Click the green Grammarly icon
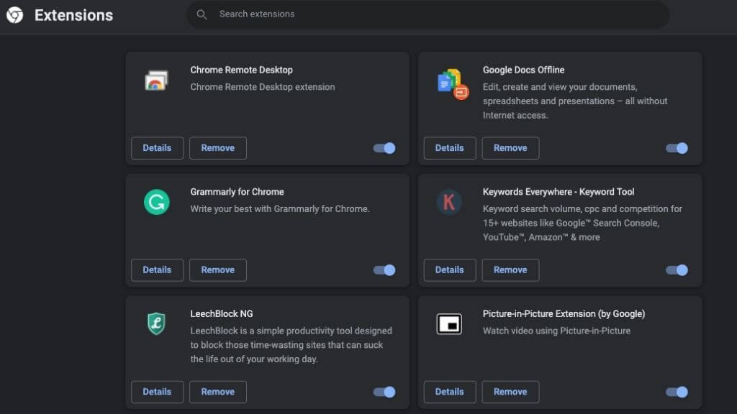Image resolution: width=737 pixels, height=414 pixels. point(156,202)
